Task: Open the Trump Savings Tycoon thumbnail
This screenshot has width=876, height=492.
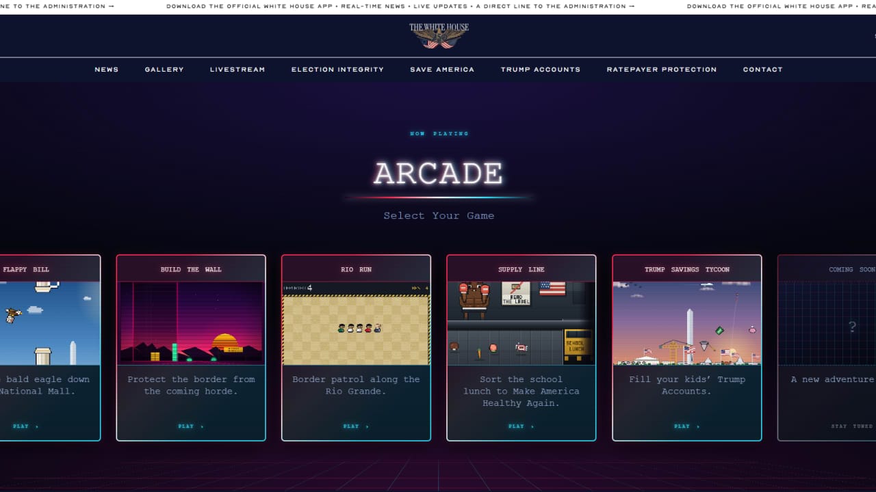Action: click(x=687, y=323)
